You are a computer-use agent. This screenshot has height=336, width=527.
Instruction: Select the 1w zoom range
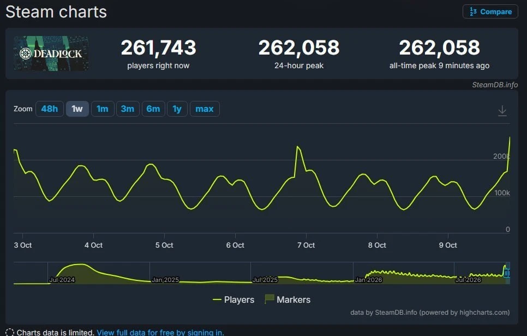pos(77,109)
